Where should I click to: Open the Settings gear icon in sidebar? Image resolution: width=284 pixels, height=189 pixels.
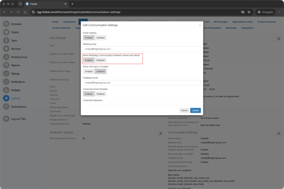(x=6, y=98)
